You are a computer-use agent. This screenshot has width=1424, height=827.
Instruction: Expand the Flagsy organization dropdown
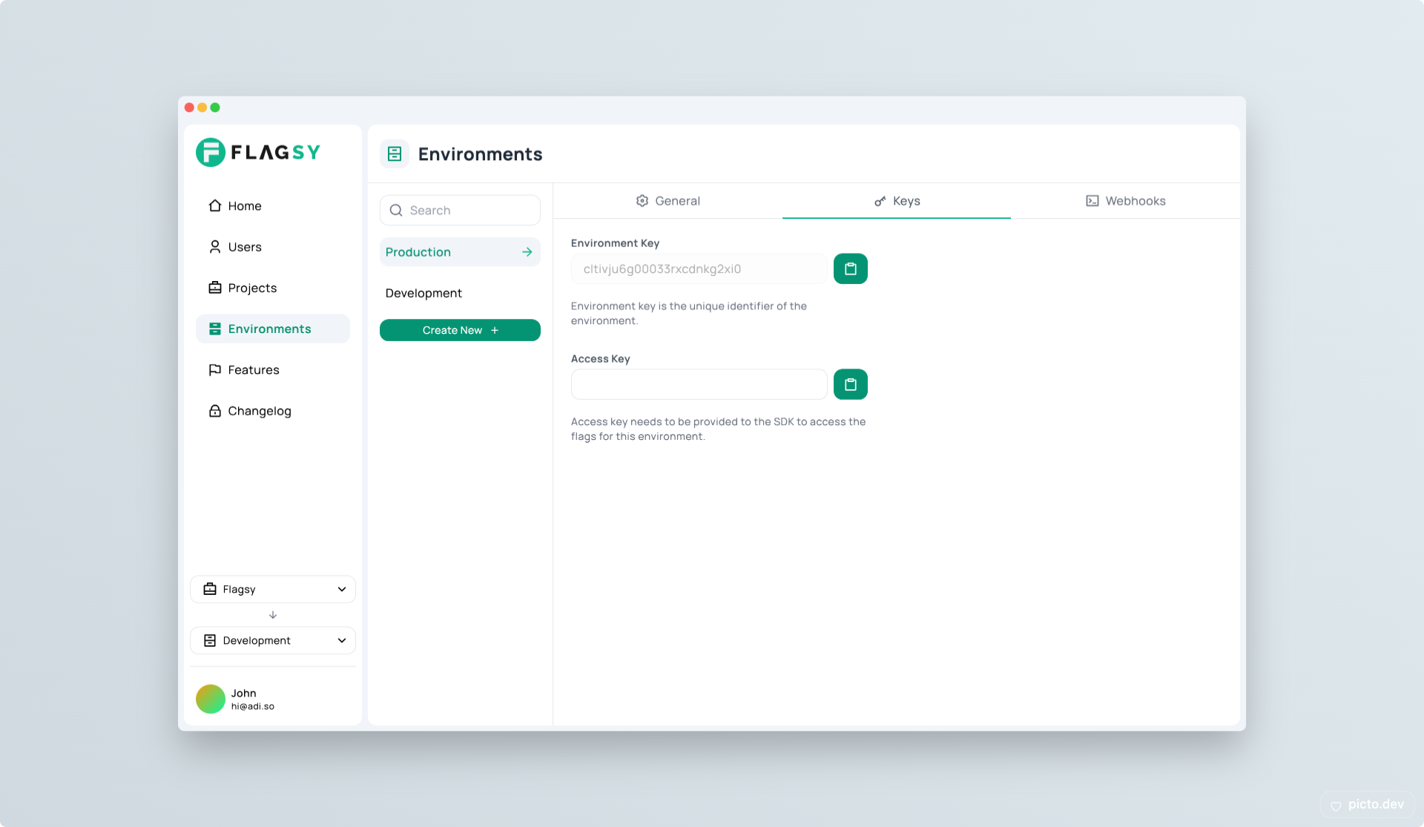(x=340, y=589)
